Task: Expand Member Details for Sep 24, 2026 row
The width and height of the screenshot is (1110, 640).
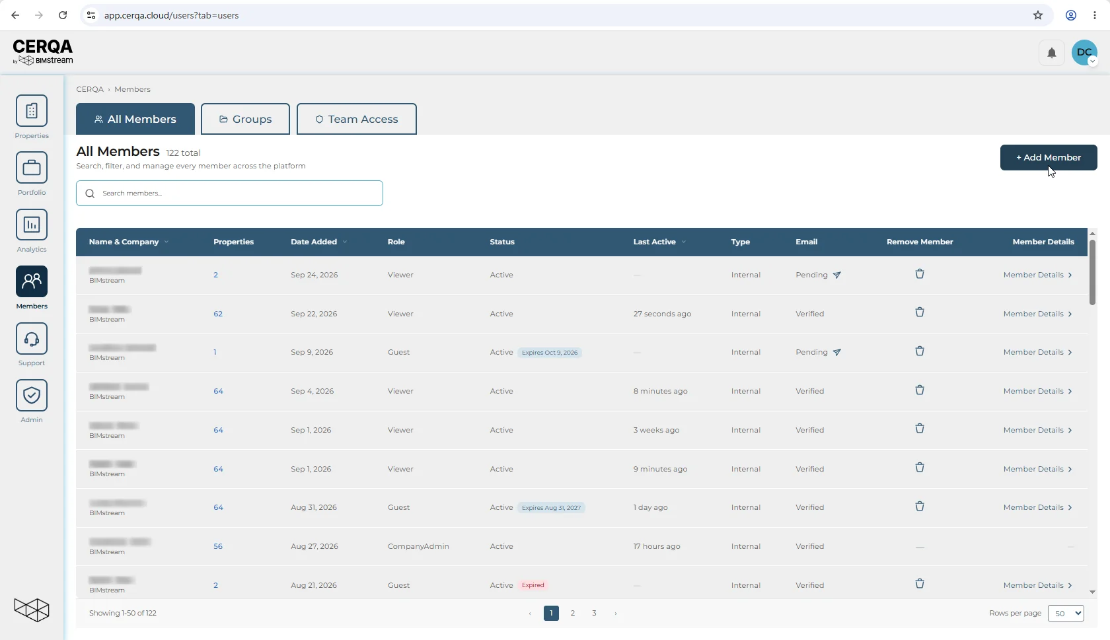Action: 1037,275
